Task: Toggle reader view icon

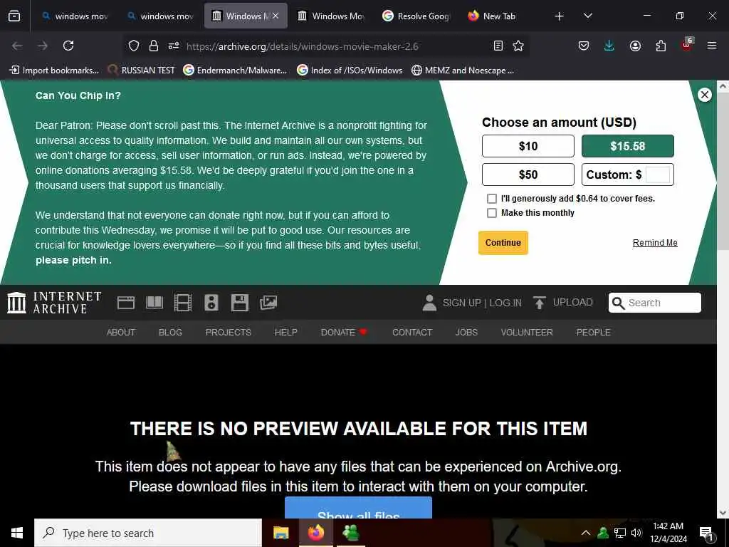Action: (498, 46)
